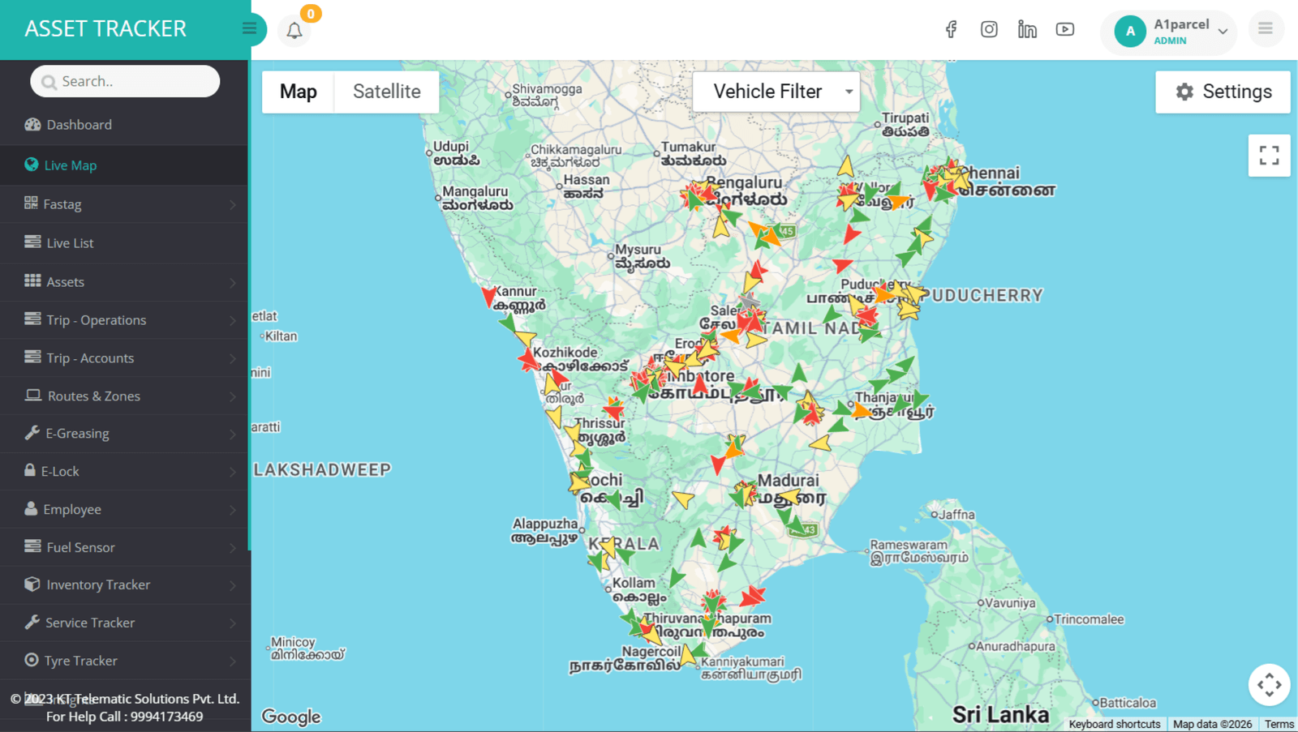Open the Service Tracker menu item
This screenshot has width=1298, height=732.
point(124,623)
